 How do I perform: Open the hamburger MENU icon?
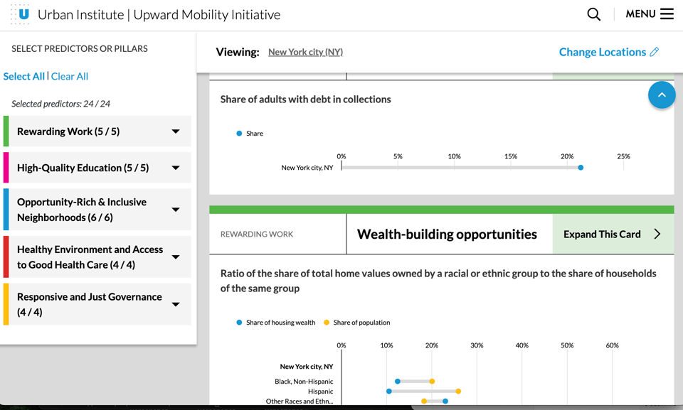(667, 14)
